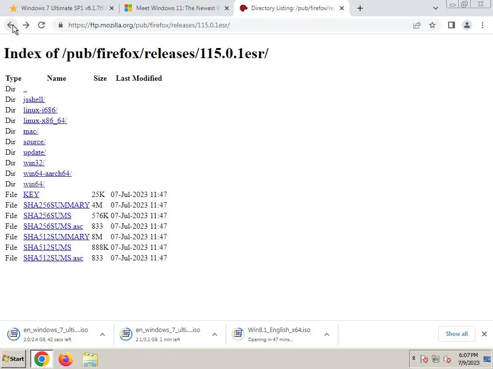The image size is (493, 369).
Task: Click the 'Name' column header
Action: pyautogui.click(x=57, y=78)
